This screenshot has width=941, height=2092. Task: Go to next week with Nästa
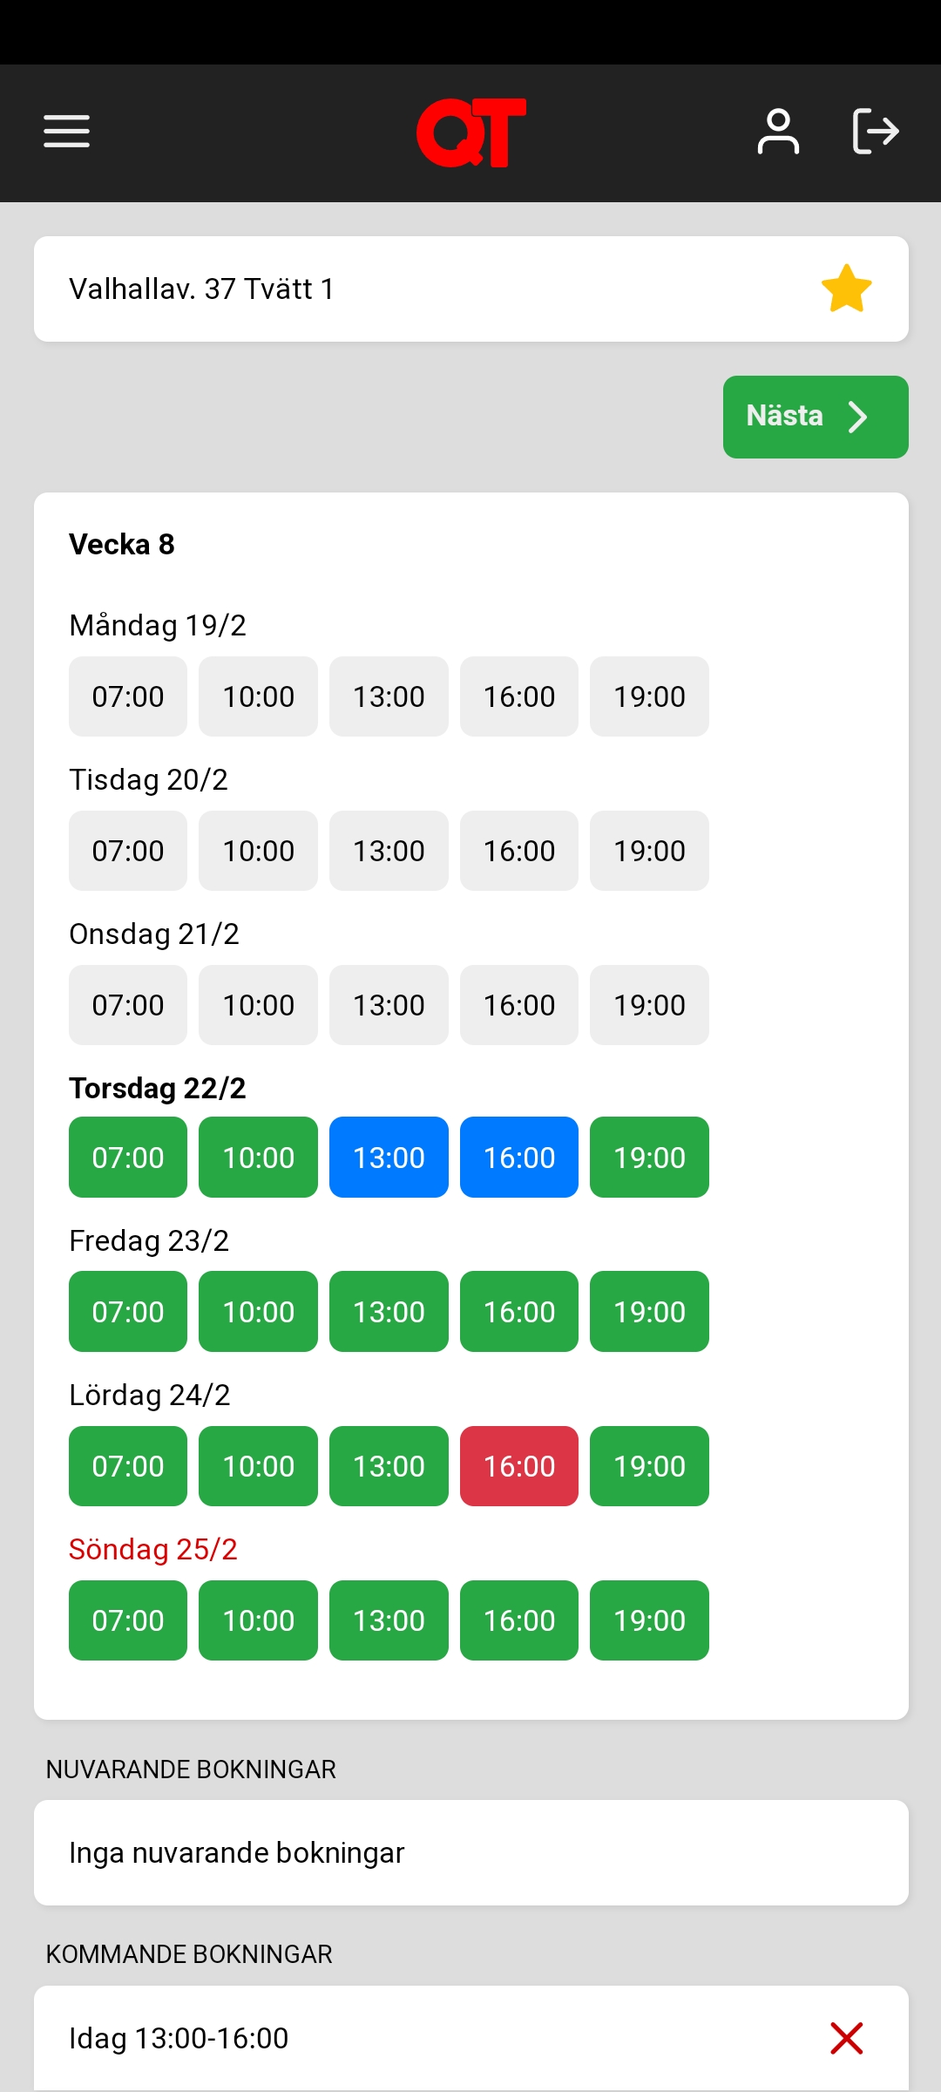816,417
